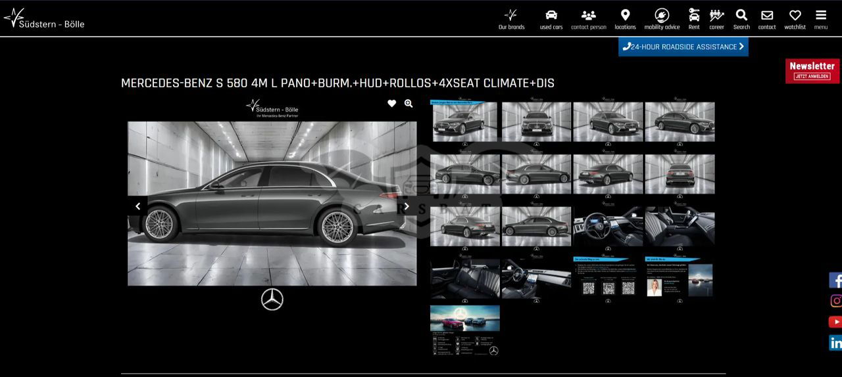Select first thumbnail in second row
This screenshot has height=377, width=842.
pyautogui.click(x=465, y=175)
